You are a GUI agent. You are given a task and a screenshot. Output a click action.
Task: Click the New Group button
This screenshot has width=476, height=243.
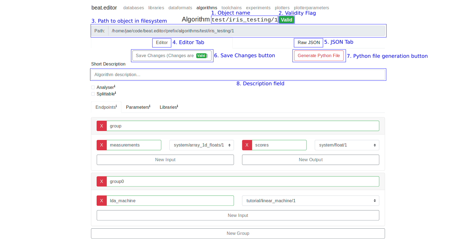click(x=238, y=233)
